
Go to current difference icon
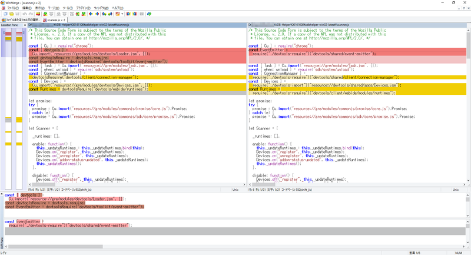click(78, 14)
